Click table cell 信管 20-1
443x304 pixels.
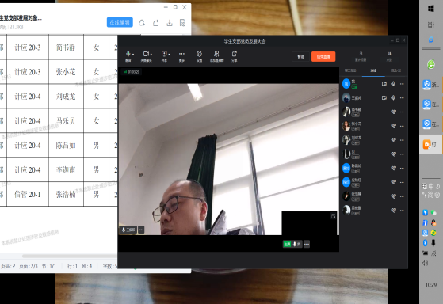[x=28, y=194]
